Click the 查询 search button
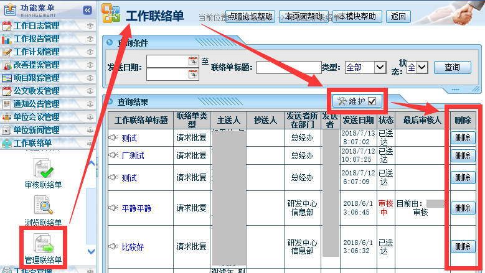The width and height of the screenshot is (485, 273). coord(452,67)
